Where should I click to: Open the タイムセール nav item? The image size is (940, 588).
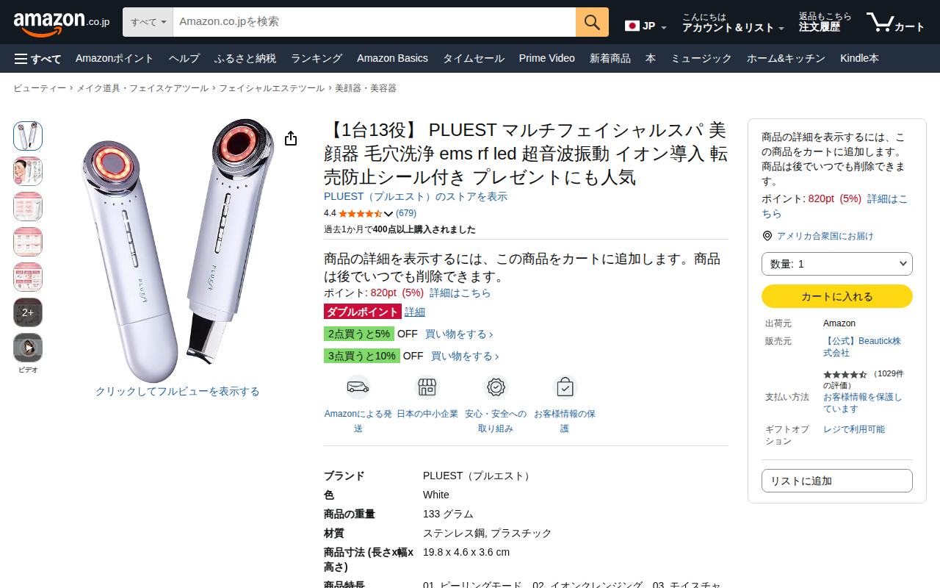[x=474, y=59]
